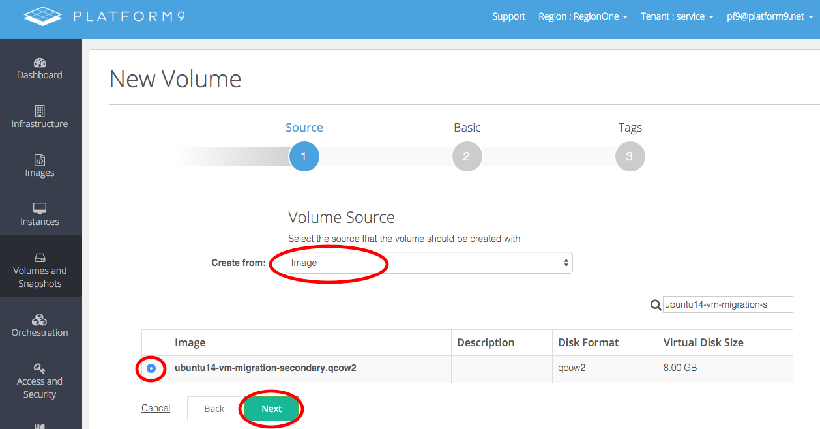This screenshot has height=429, width=820.
Task: Click the Cancel link
Action: tap(156, 408)
